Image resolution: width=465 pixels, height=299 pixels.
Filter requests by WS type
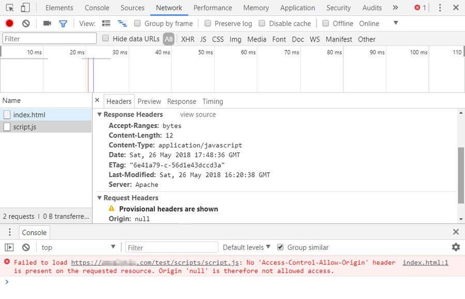pyautogui.click(x=315, y=39)
